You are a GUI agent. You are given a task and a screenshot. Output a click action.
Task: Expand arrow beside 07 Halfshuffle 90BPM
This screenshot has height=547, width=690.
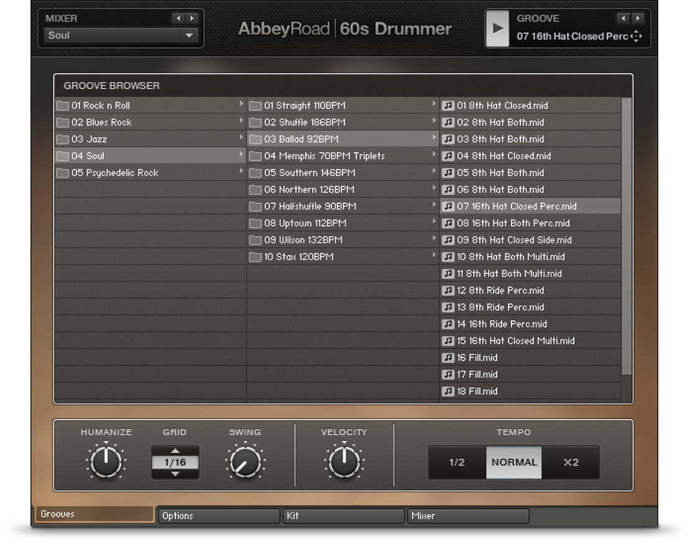click(434, 204)
